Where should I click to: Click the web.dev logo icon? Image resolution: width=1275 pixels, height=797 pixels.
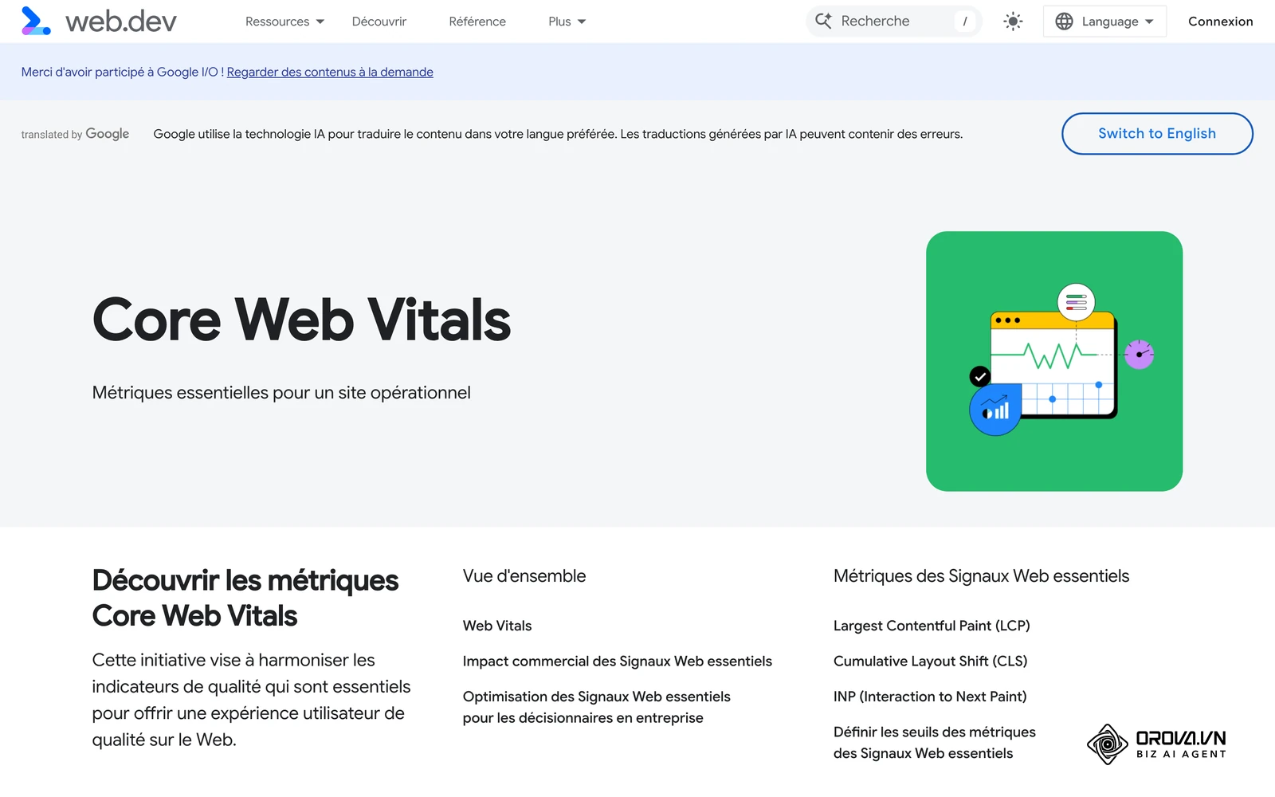[36, 21]
